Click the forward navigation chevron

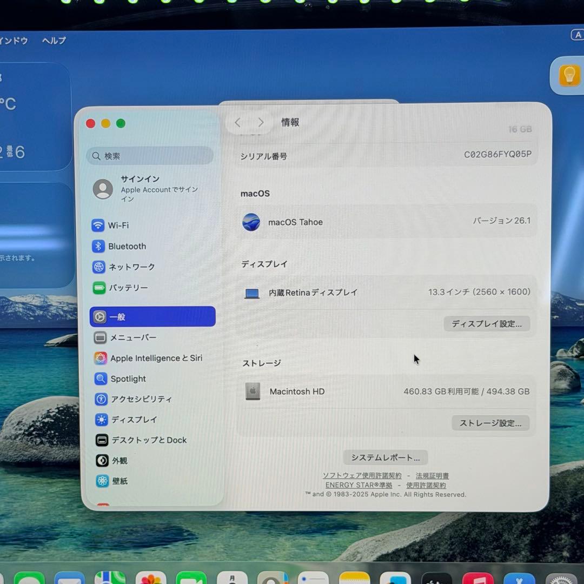click(x=261, y=122)
